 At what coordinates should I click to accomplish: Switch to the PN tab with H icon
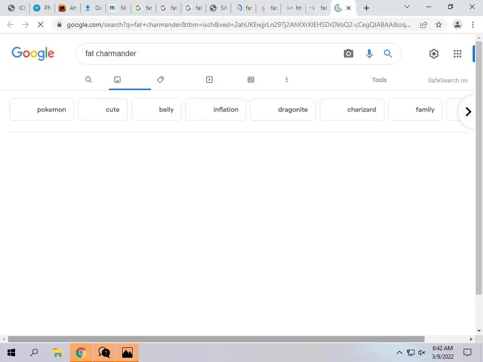42,8
